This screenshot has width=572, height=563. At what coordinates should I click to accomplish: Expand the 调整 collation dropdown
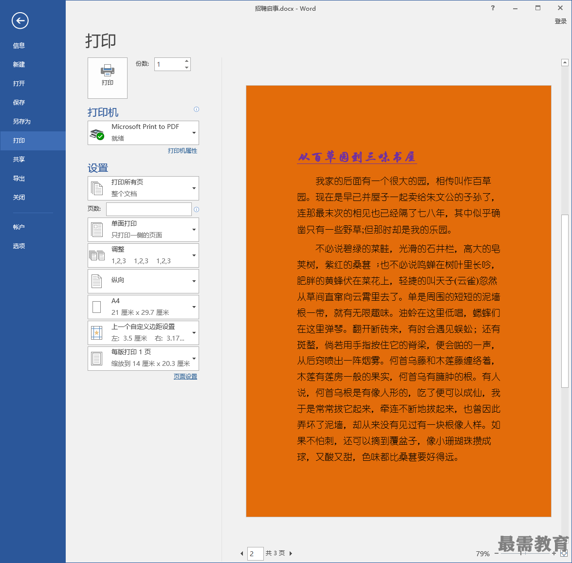(143, 255)
